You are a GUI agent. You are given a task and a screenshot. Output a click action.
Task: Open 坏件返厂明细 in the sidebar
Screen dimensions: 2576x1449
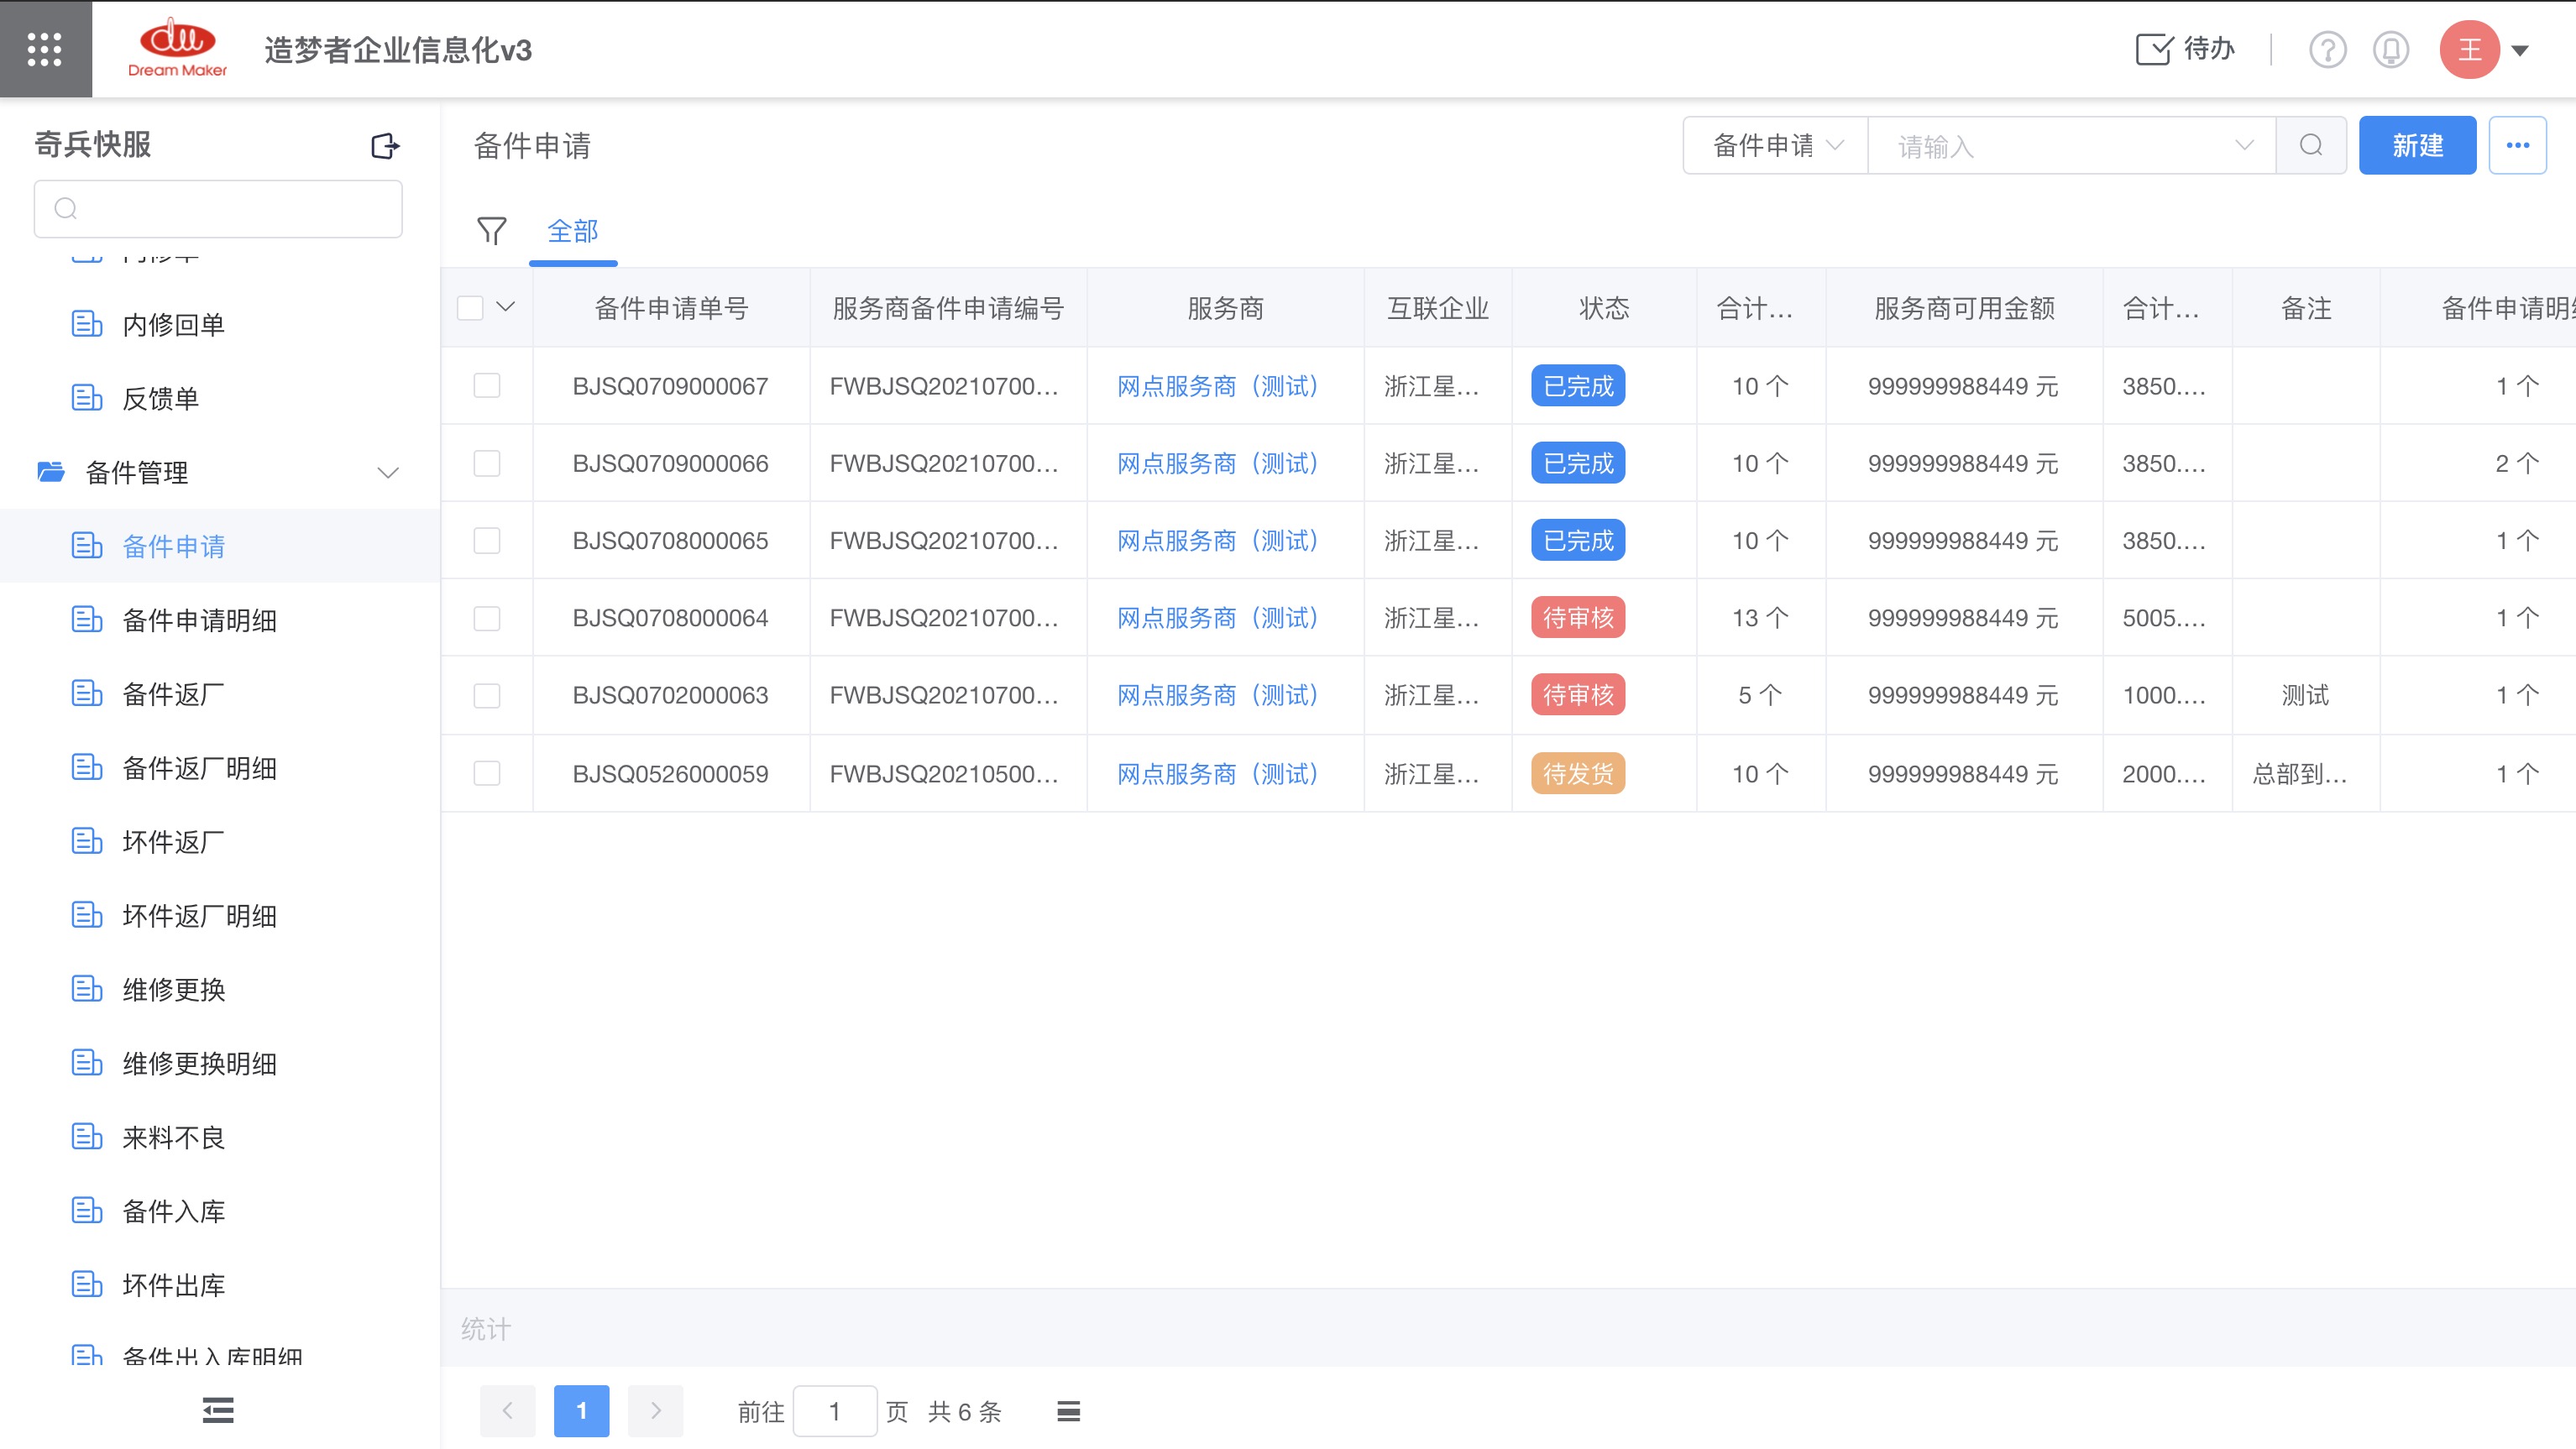(x=199, y=916)
